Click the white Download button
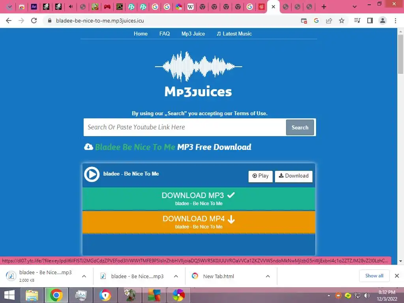404x303 pixels. click(294, 176)
